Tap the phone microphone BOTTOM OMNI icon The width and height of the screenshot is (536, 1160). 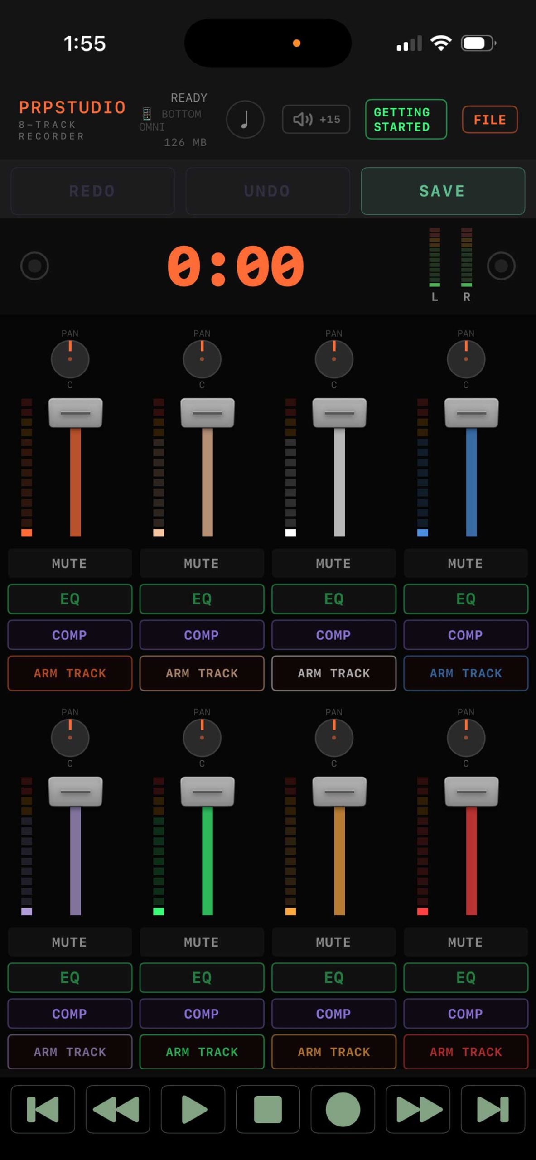pyautogui.click(x=147, y=114)
